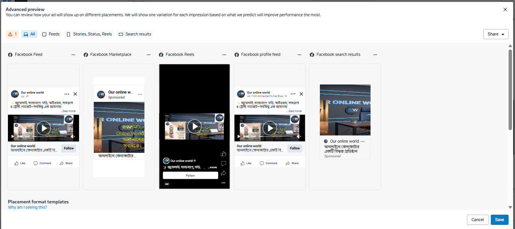Dismiss the ad with X in profile feed preview
The image size is (515, 229).
301,94
